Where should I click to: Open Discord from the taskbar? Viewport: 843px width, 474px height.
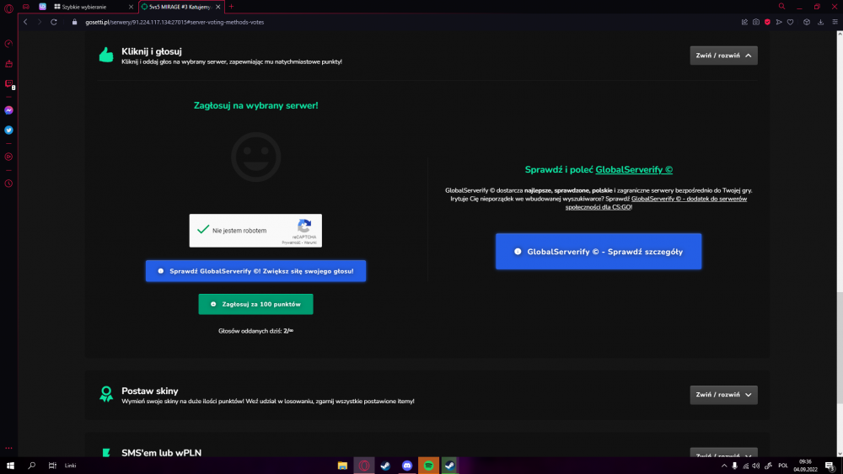[x=407, y=466]
